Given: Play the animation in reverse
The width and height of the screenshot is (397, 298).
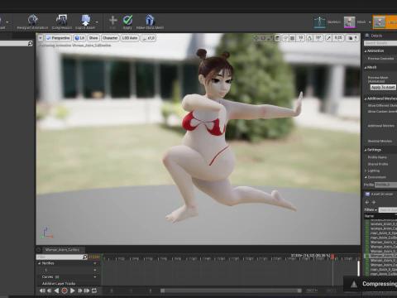Looking at the screenshot, I should [56, 291].
